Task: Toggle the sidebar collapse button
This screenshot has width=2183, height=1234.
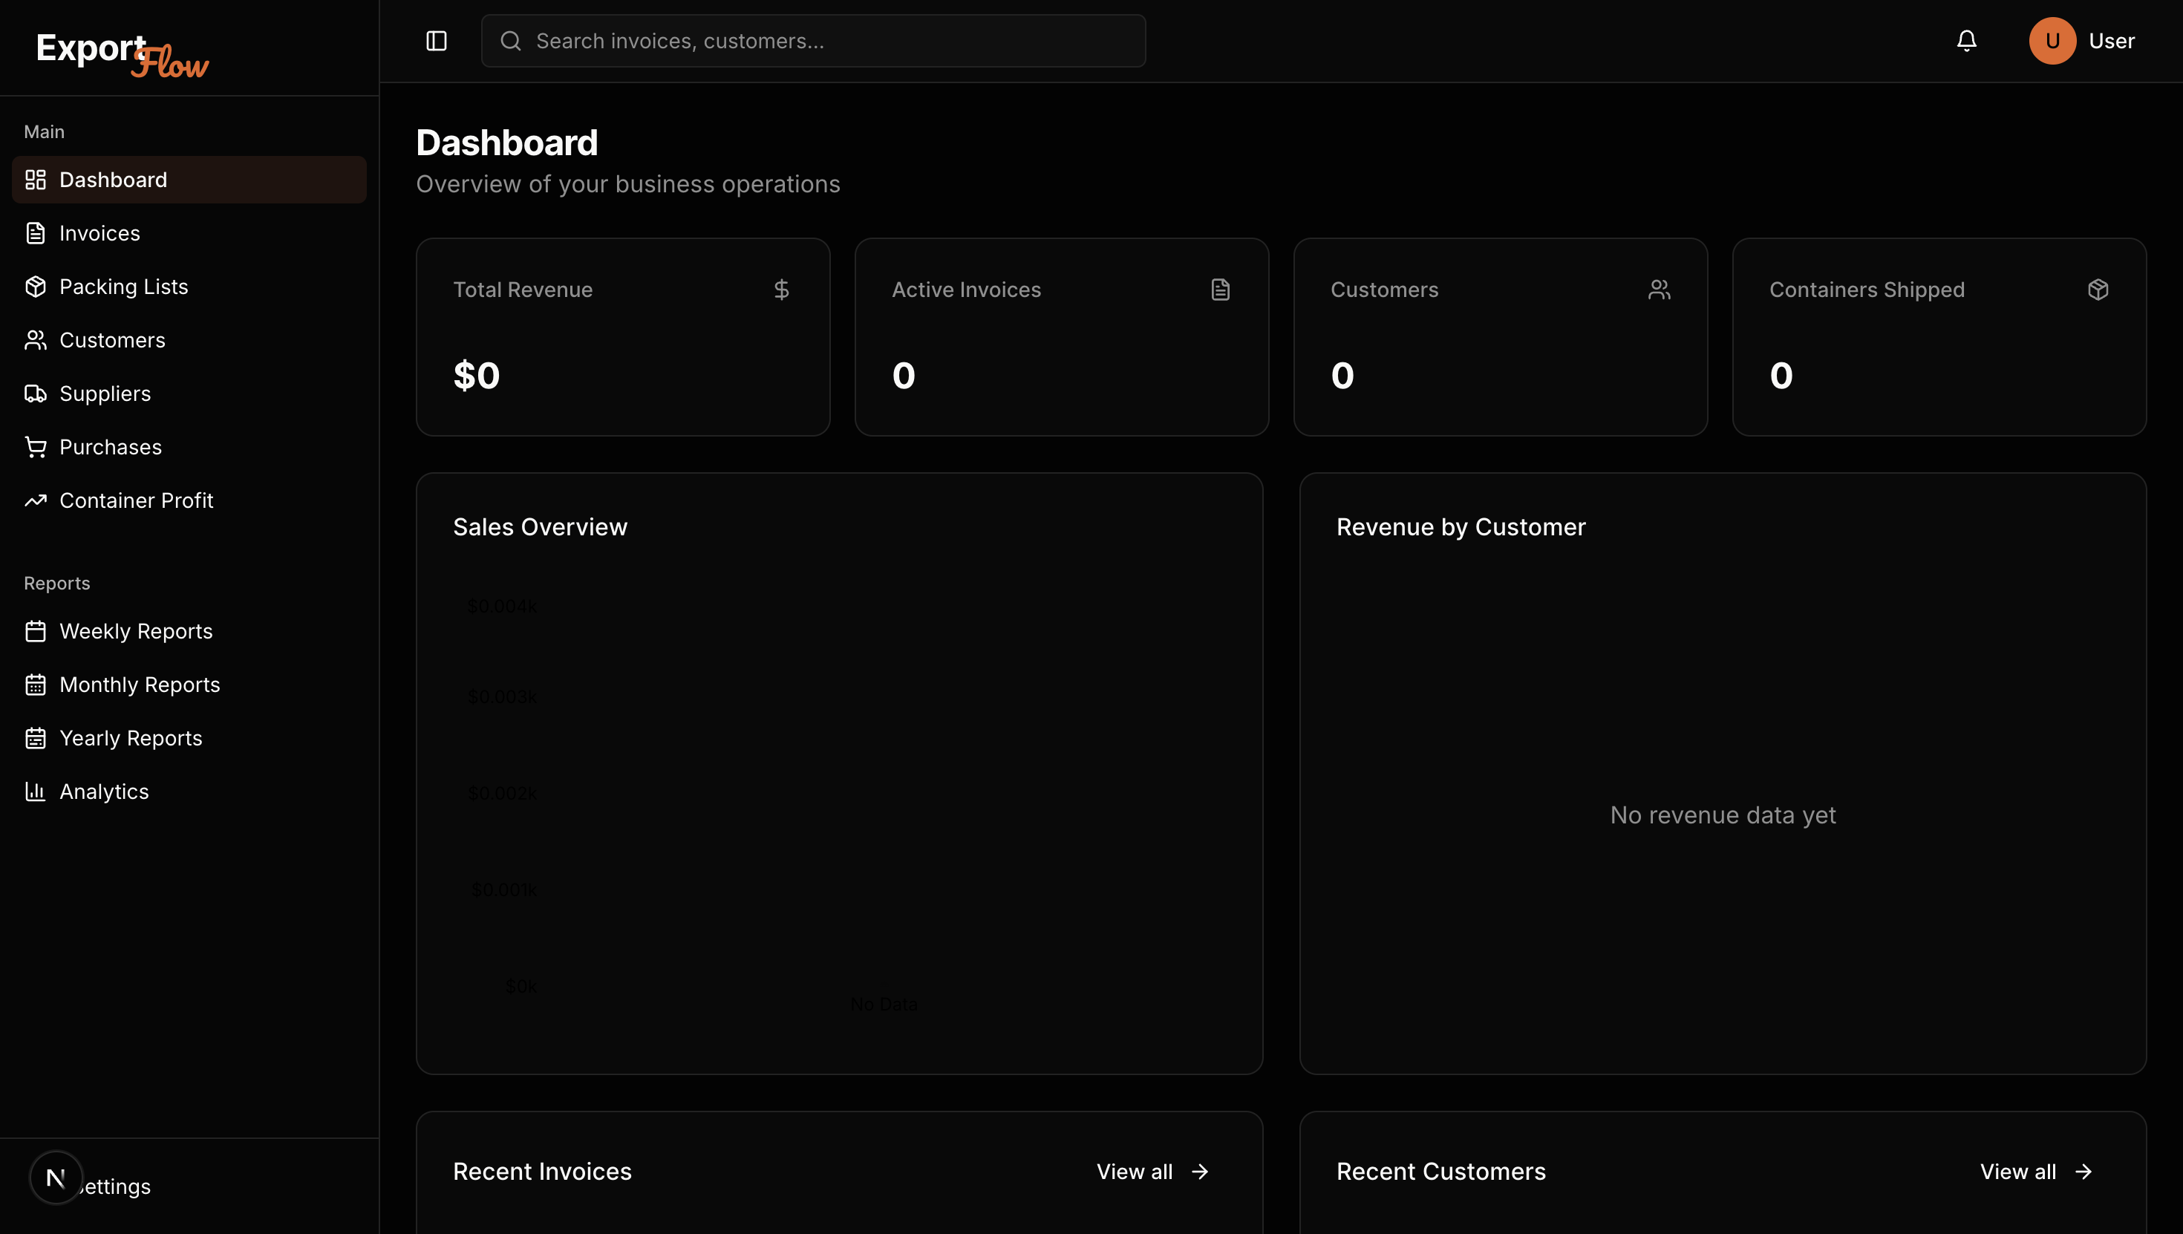Action: pos(436,41)
